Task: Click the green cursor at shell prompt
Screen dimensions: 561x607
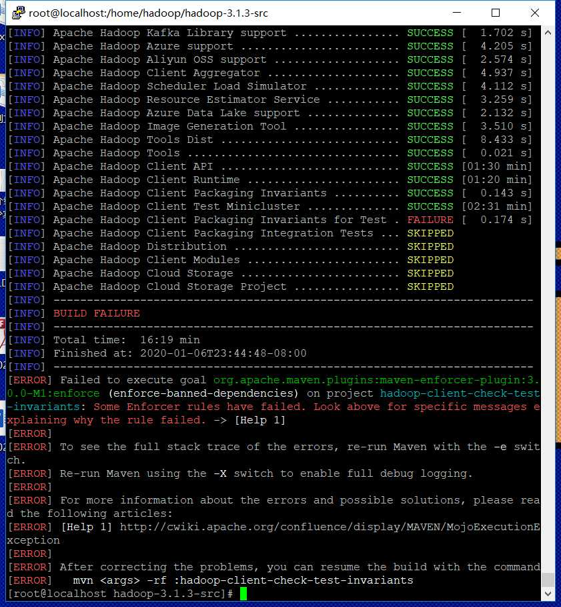Action: tap(243, 594)
